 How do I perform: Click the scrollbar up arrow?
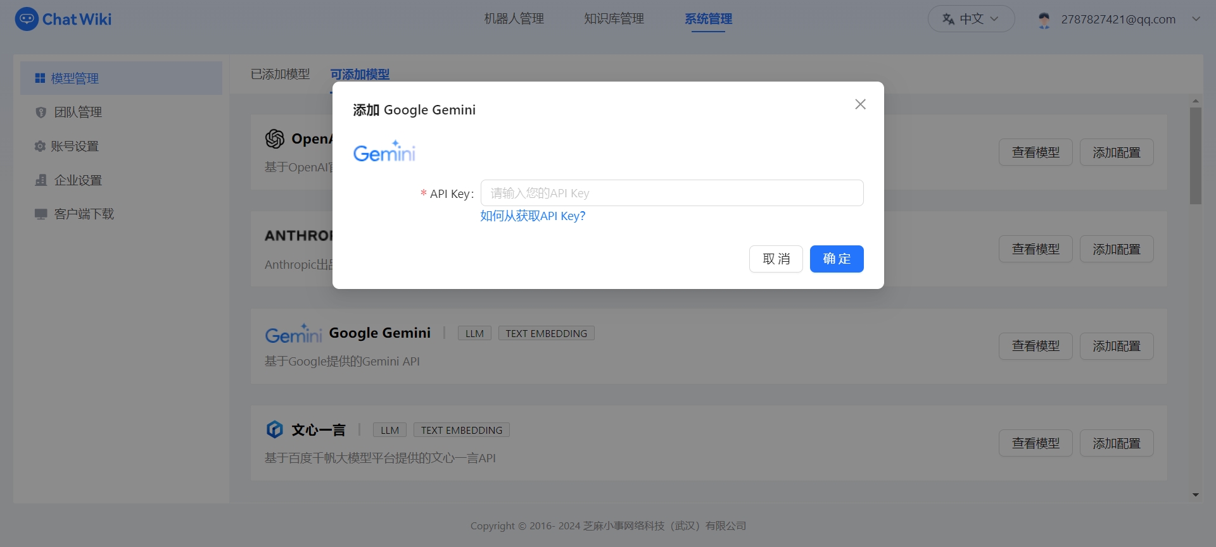[x=1196, y=101]
